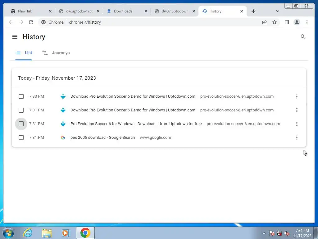Click the Chrome taskbar button

[x=85, y=233]
